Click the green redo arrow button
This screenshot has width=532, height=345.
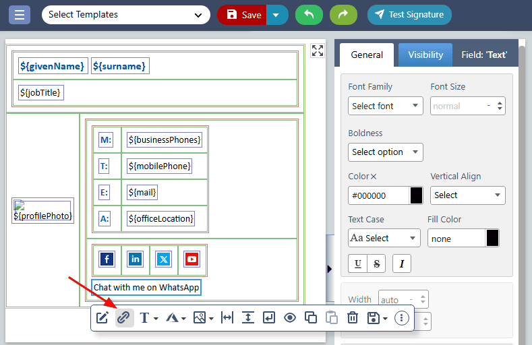344,15
